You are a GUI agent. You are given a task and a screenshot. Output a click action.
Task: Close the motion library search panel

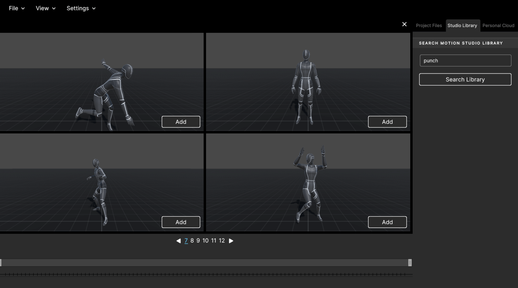click(404, 24)
